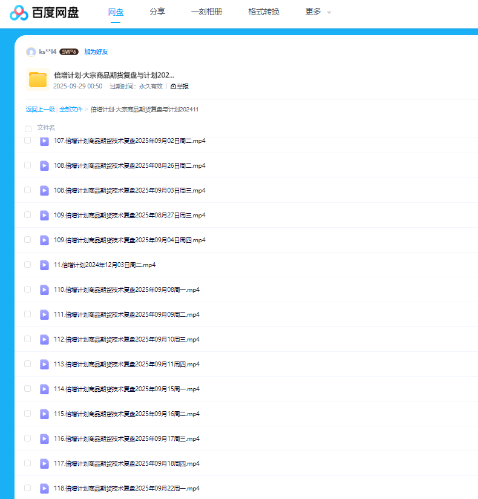Switch to the 分享 tab
Viewport: 478px width, 499px height.
(157, 12)
